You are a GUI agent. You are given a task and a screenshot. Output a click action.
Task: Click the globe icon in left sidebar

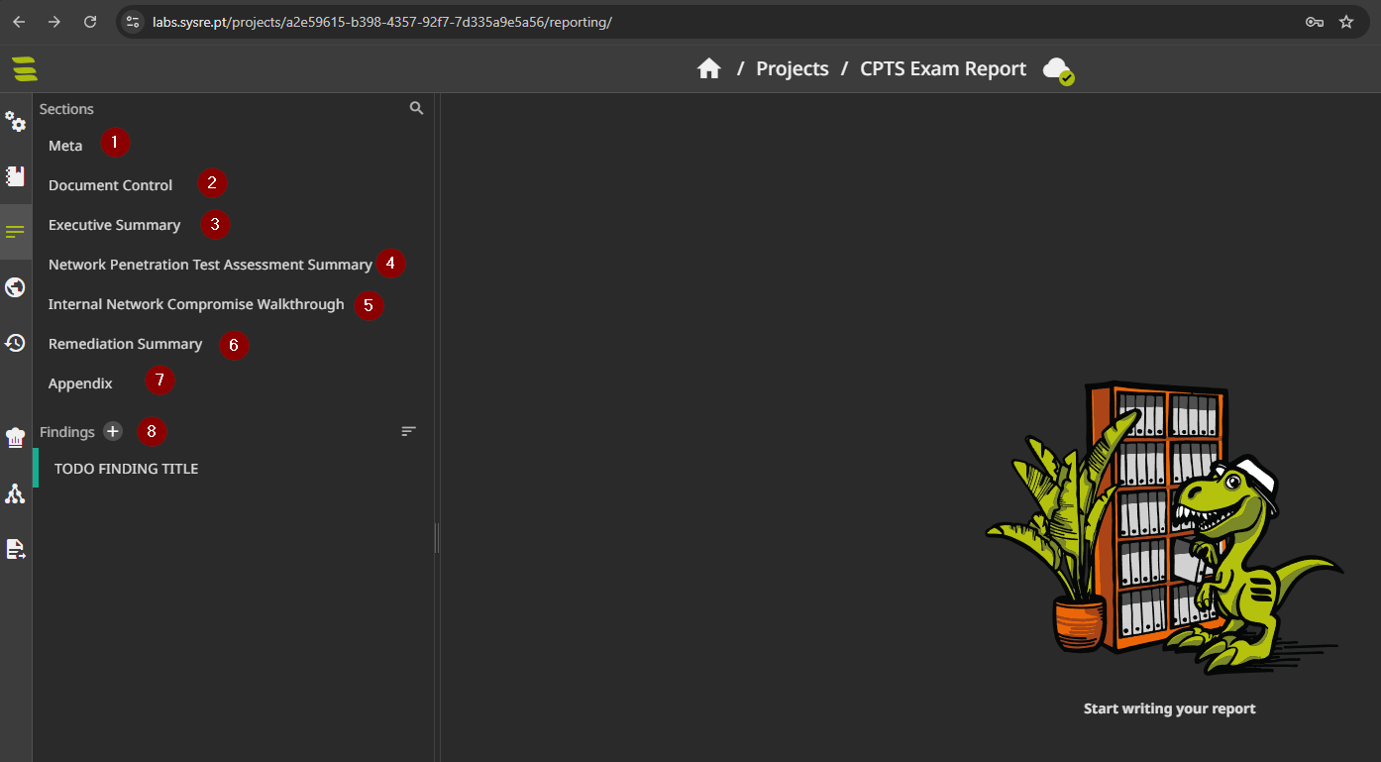[16, 287]
